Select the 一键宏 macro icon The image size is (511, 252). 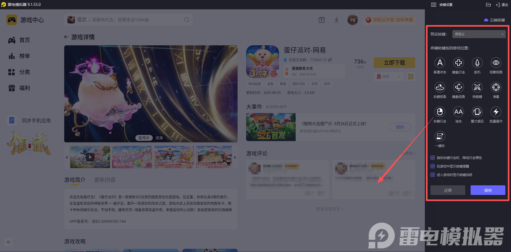440,136
